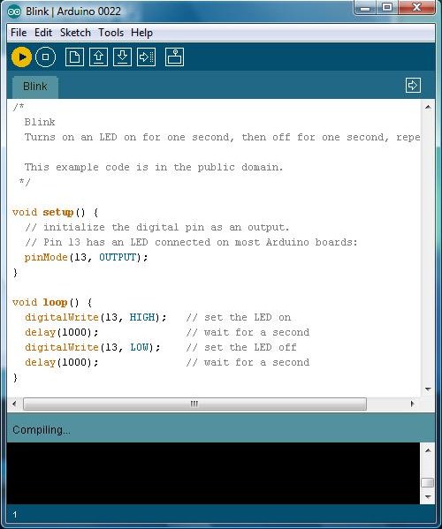This screenshot has width=442, height=529.
Task: Open the tab menu arrow button
Action: pyautogui.click(x=413, y=86)
